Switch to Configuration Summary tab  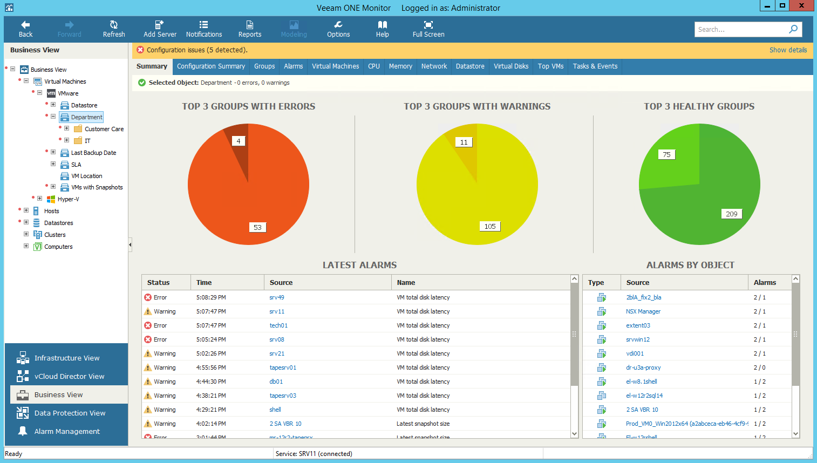pos(211,66)
